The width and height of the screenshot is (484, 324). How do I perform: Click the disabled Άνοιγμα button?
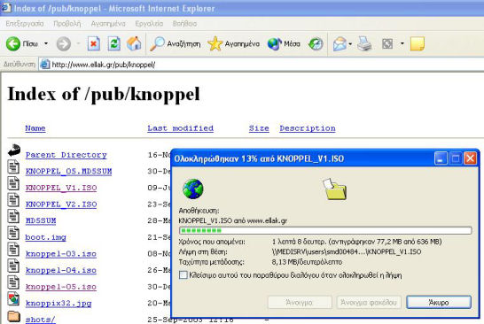300,303
